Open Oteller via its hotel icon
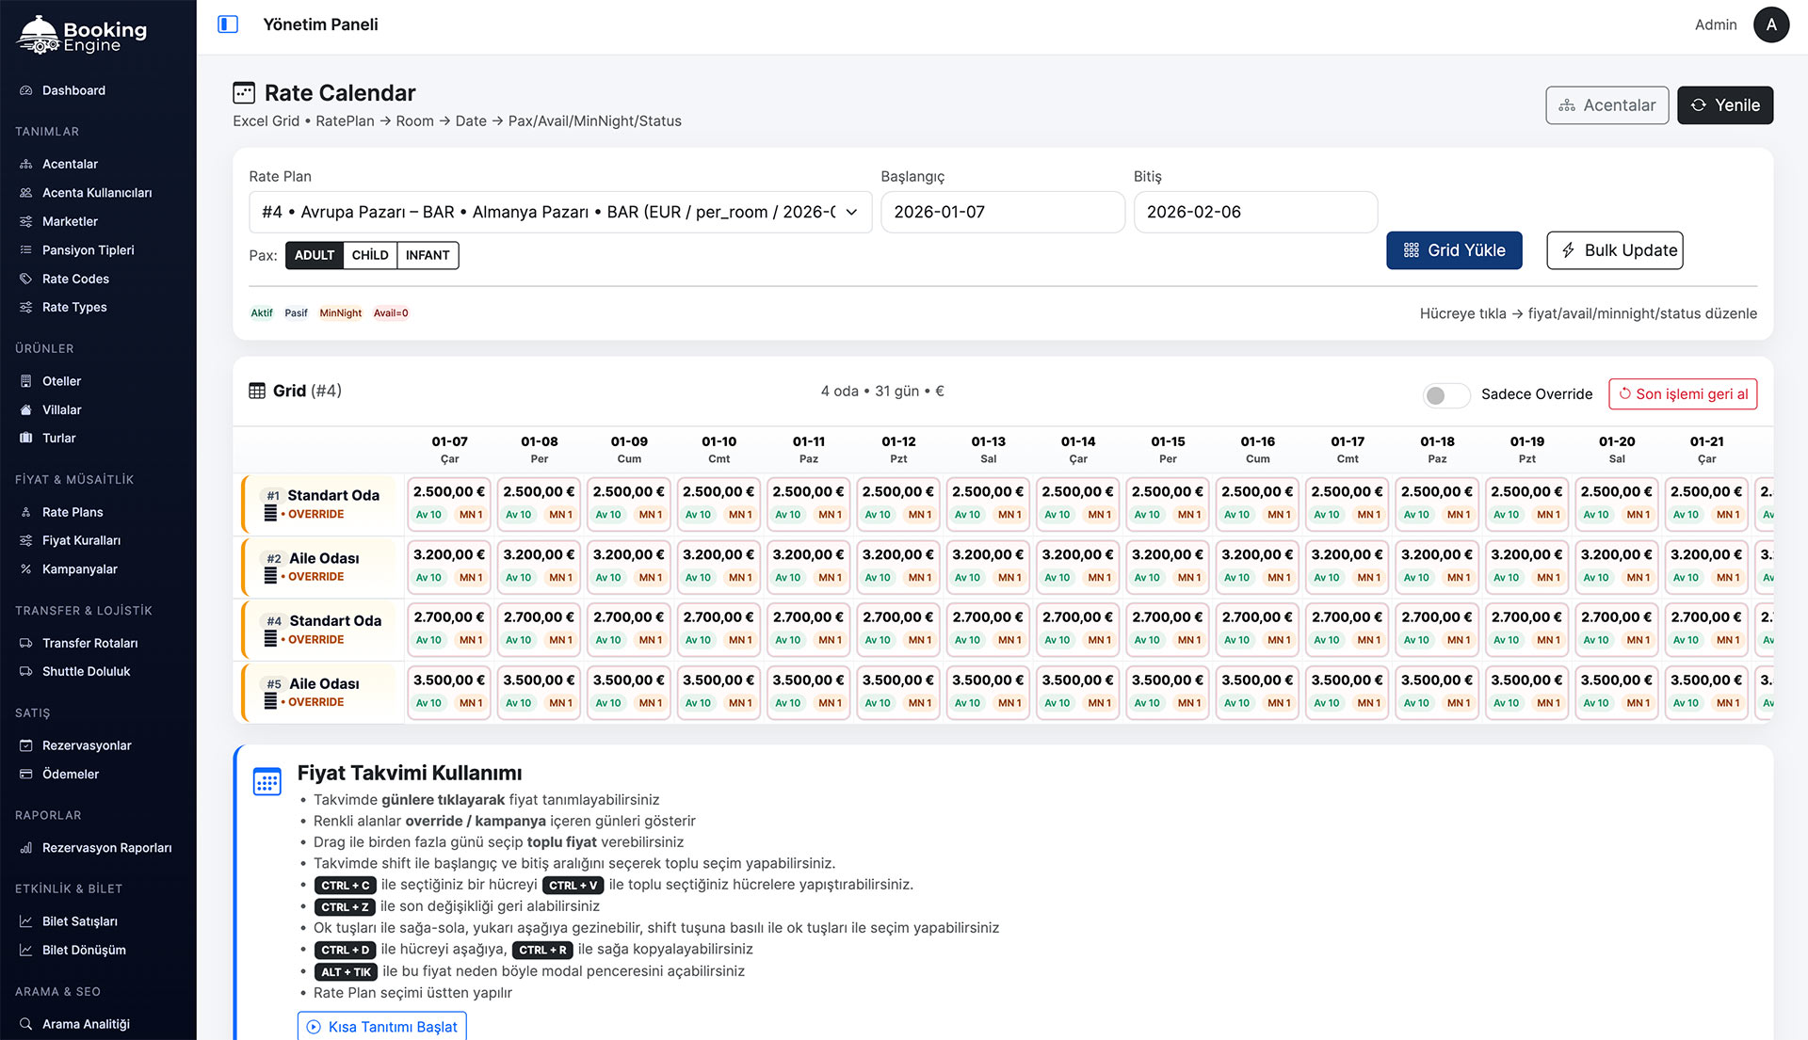This screenshot has width=1808, height=1040. [x=24, y=380]
